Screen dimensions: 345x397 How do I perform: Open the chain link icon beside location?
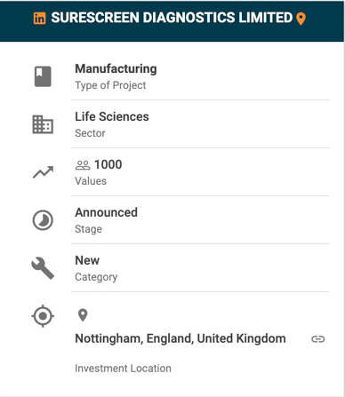point(318,339)
